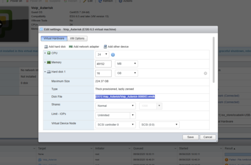Image resolution: width=251 pixels, height=165 pixels.
Task: Open the Voip_Asterisk link in tasks list
Action: [50, 160]
